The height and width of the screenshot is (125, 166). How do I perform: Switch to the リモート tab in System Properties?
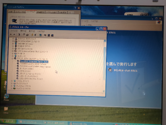(x=71, y=13)
